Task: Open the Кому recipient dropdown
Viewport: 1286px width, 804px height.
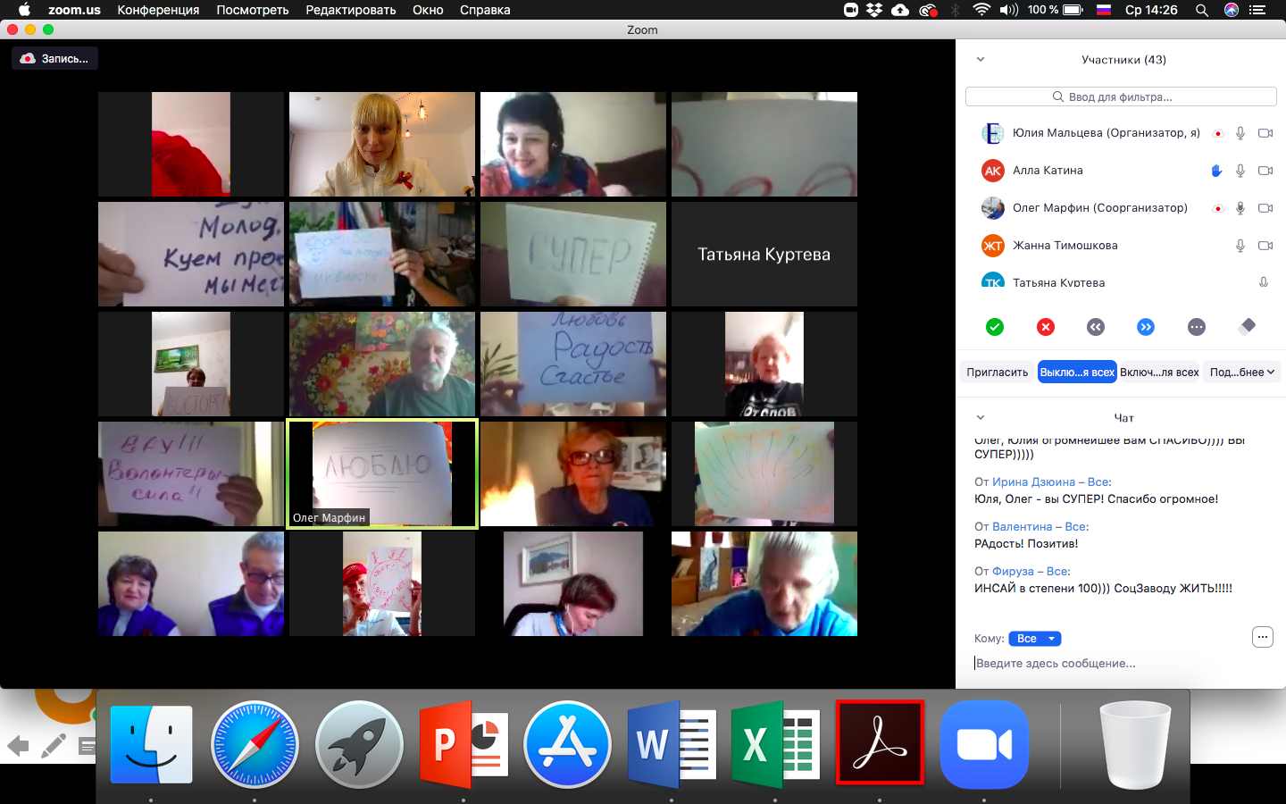Action: [1035, 639]
